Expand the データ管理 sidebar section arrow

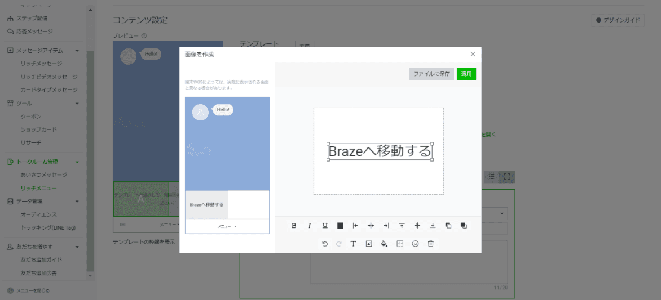[77, 201]
